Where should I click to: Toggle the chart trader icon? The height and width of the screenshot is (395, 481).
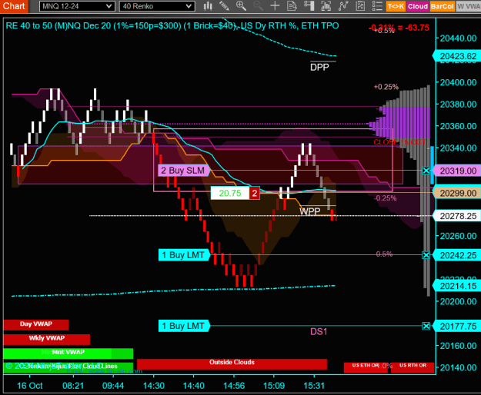click(x=309, y=6)
